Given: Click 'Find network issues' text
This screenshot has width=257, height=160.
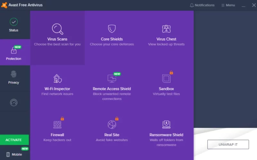Looking at the screenshot, I should 58,94.
